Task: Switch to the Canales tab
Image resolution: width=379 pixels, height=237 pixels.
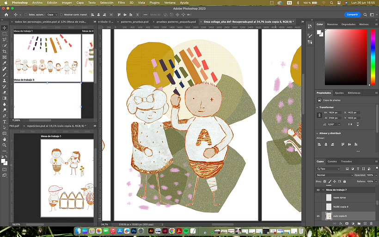Action: (x=332, y=161)
